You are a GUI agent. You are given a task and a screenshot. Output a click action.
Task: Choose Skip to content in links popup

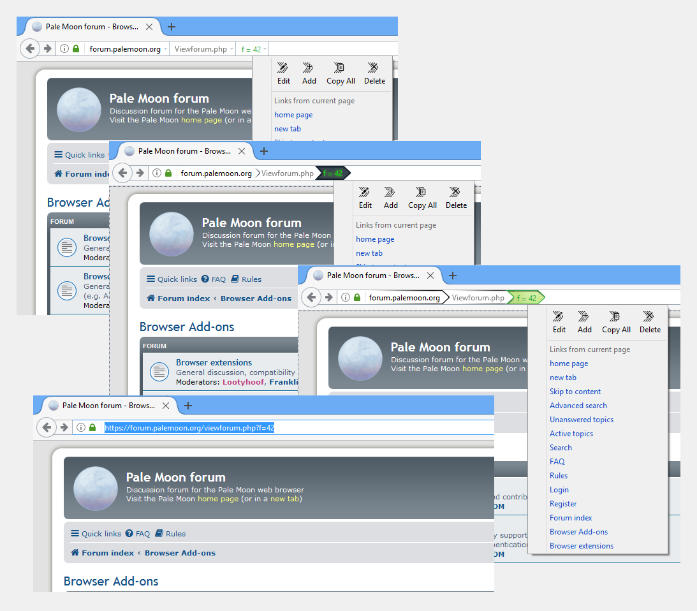[x=575, y=392]
